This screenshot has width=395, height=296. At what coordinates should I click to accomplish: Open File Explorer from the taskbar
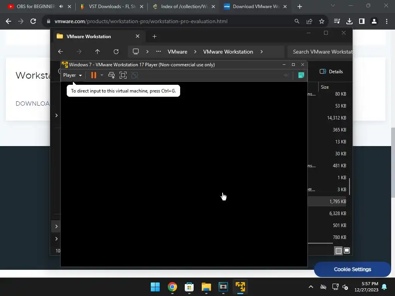tap(206, 287)
